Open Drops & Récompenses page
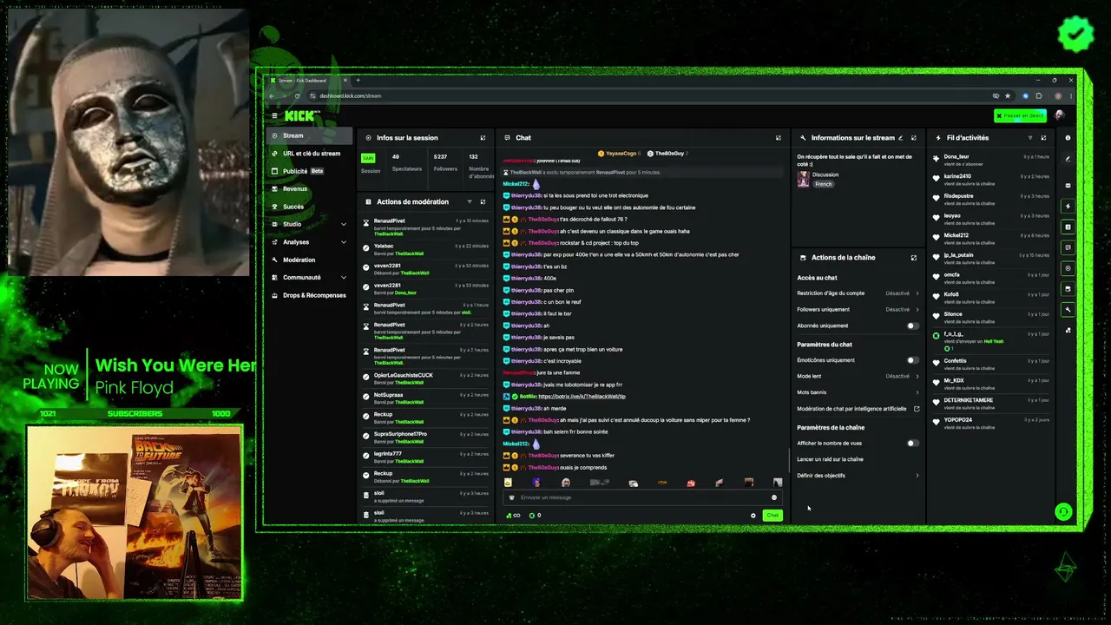 (x=309, y=295)
